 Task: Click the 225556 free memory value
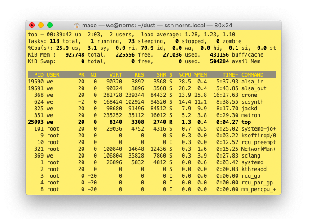click(125, 55)
